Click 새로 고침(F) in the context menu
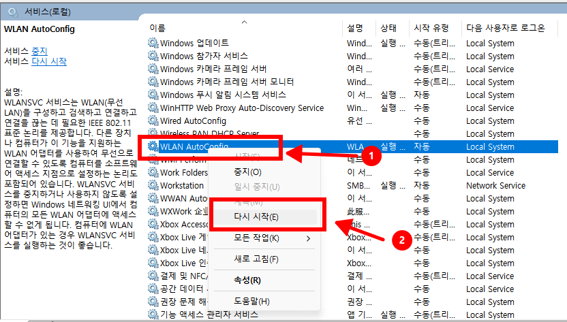 point(256,259)
